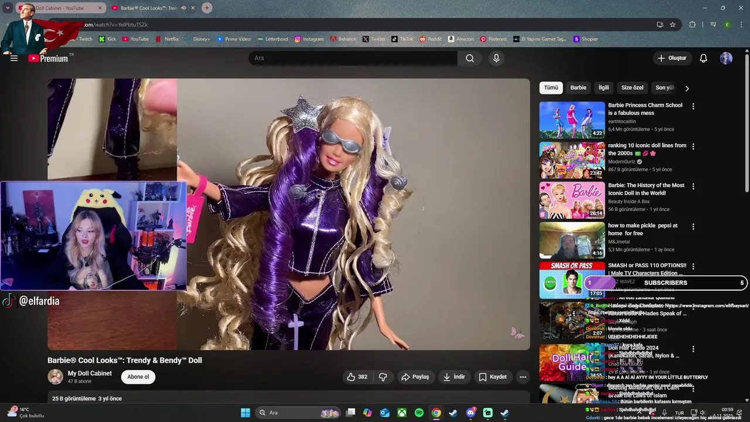Select the İlgili filter chip
The width and height of the screenshot is (750, 422).
tap(604, 87)
